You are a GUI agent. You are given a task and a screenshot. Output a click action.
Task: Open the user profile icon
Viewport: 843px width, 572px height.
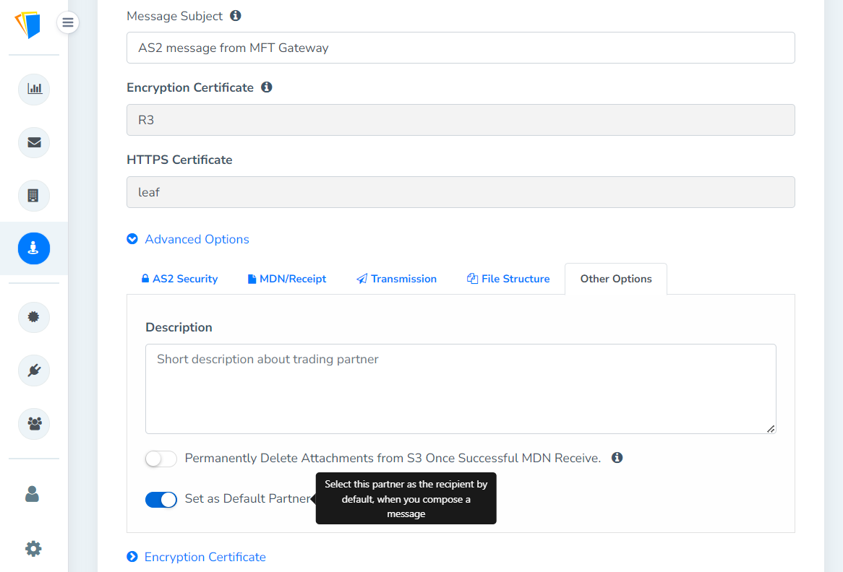33,494
